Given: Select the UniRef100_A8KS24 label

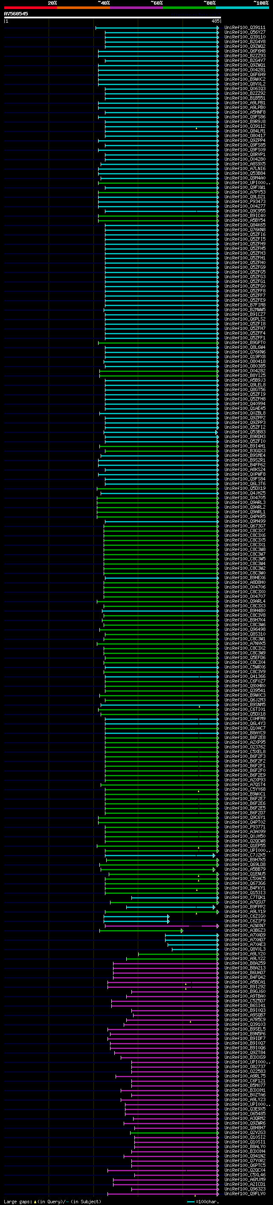Looking at the screenshot, I should (245, 470).
